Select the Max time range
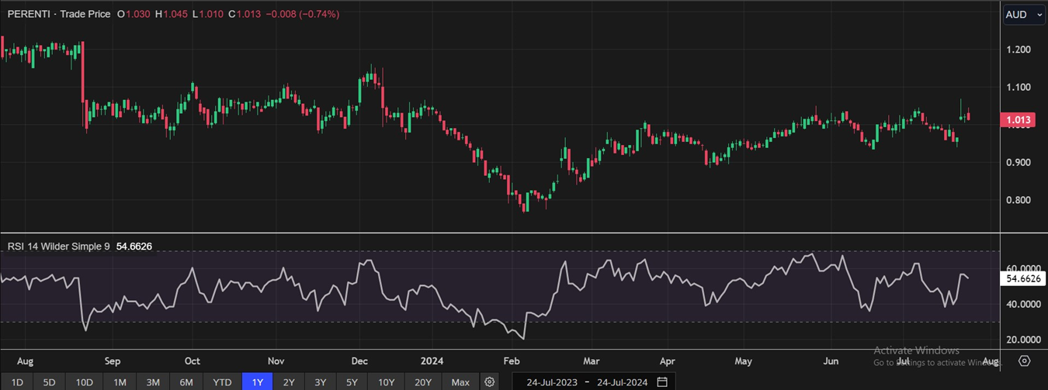1048x390 pixels. click(x=460, y=382)
